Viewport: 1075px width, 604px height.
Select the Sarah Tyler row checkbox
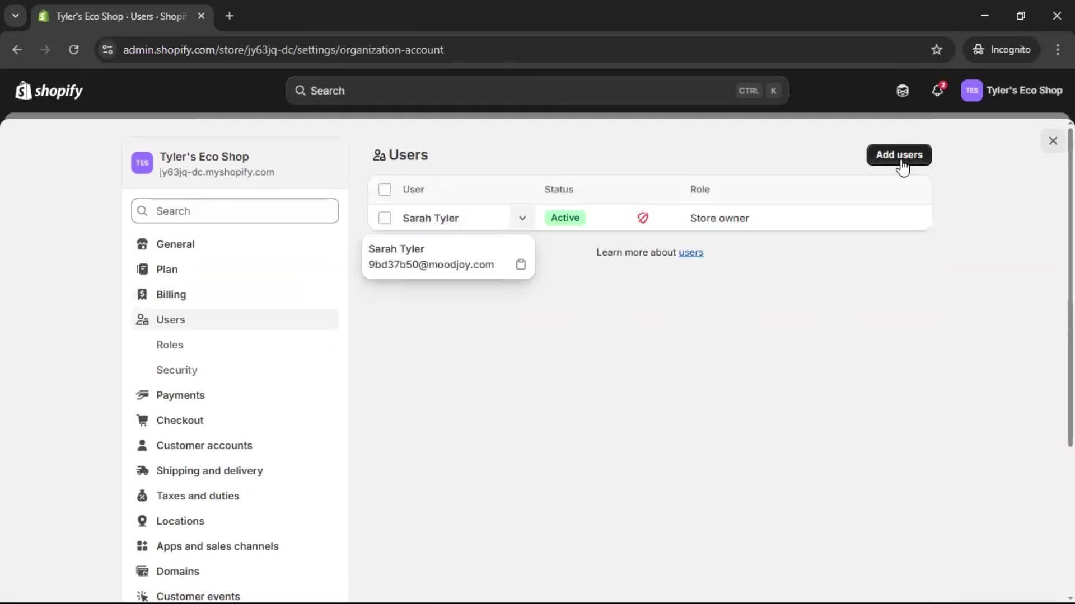tap(385, 218)
